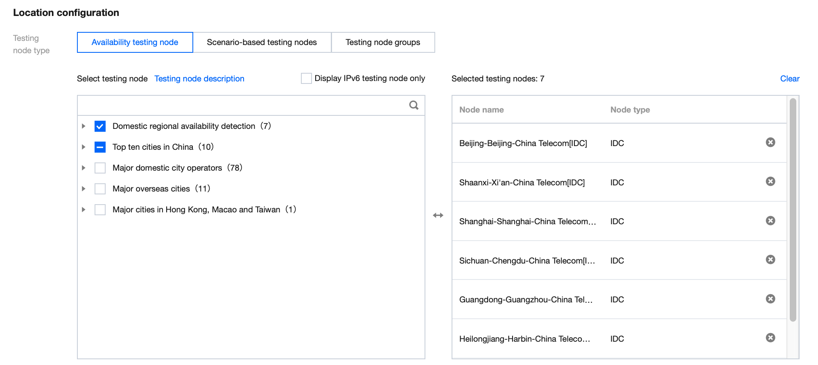
Task: Switch to Scenario-based testing nodes tab
Action: (x=262, y=42)
